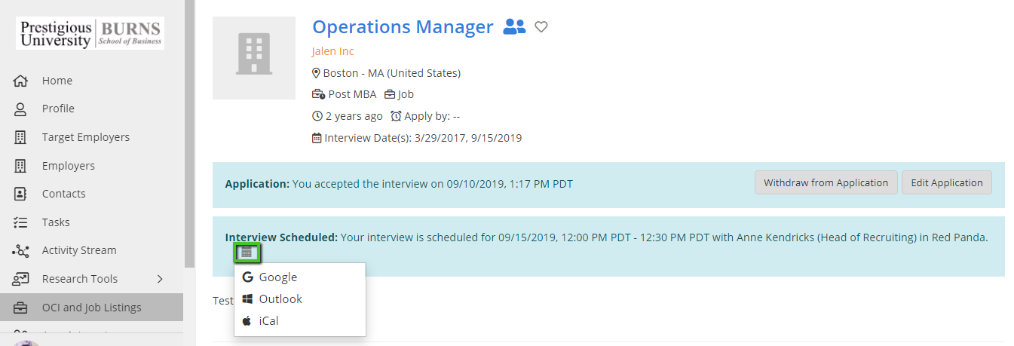The height and width of the screenshot is (346, 1014).
Task: Expand the Research Tools submenu arrow
Action: point(160,279)
